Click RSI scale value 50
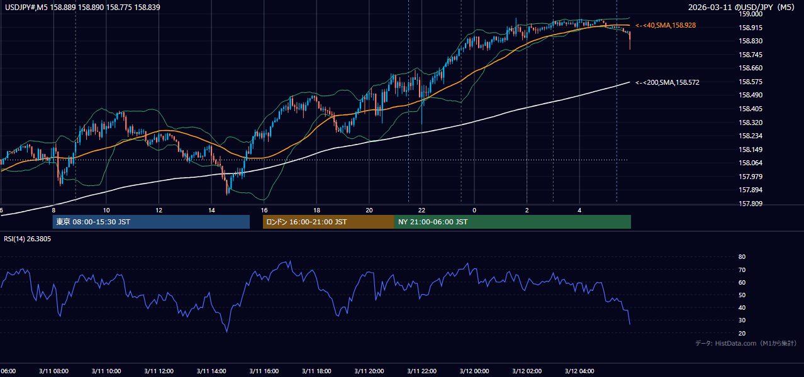This screenshot has width=804, height=377. pyautogui.click(x=742, y=295)
